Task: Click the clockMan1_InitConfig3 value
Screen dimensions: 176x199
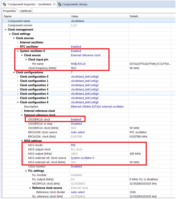Action: pyautogui.click(x=85, y=89)
